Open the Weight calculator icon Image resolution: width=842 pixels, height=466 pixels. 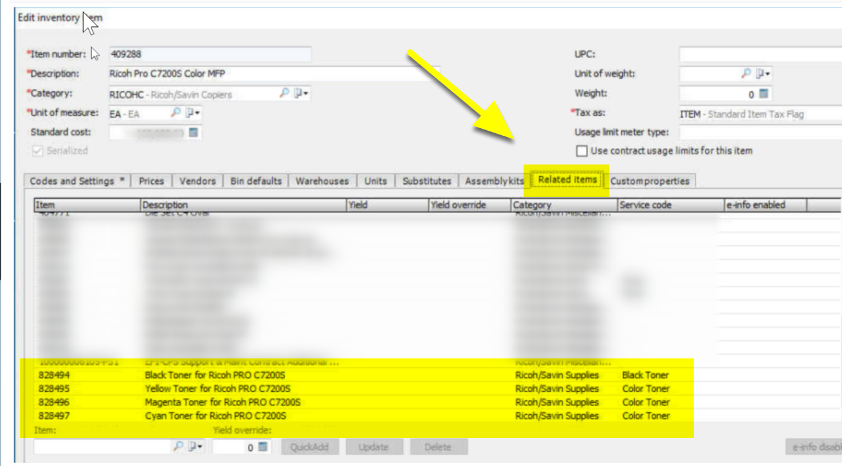763,94
